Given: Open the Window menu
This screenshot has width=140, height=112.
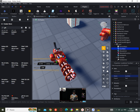Looking at the screenshot, I should (x=25, y=4).
